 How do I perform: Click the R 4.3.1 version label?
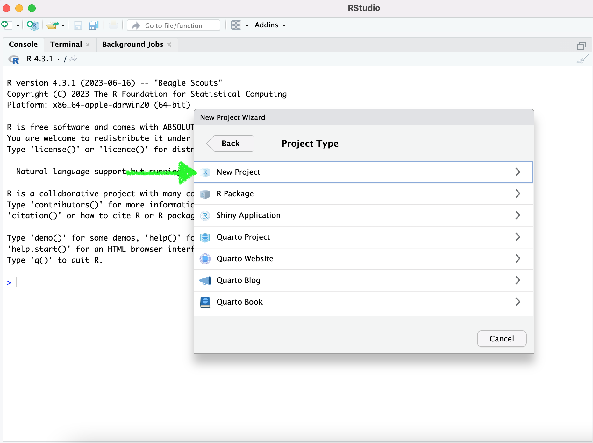40,59
